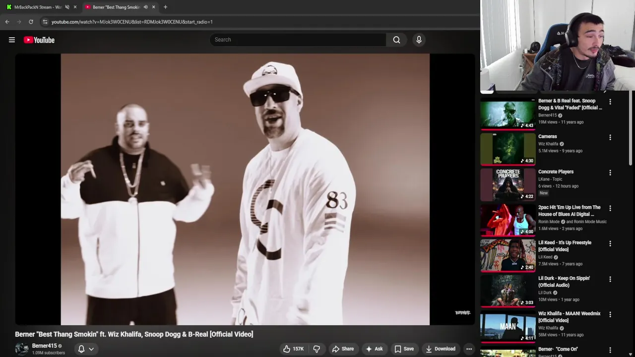Click the Cameras video title
The width and height of the screenshot is (635, 357).
[x=548, y=136]
